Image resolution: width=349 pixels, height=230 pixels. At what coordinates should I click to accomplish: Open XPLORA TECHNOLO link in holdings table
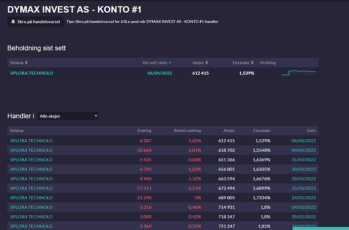[x=31, y=73]
